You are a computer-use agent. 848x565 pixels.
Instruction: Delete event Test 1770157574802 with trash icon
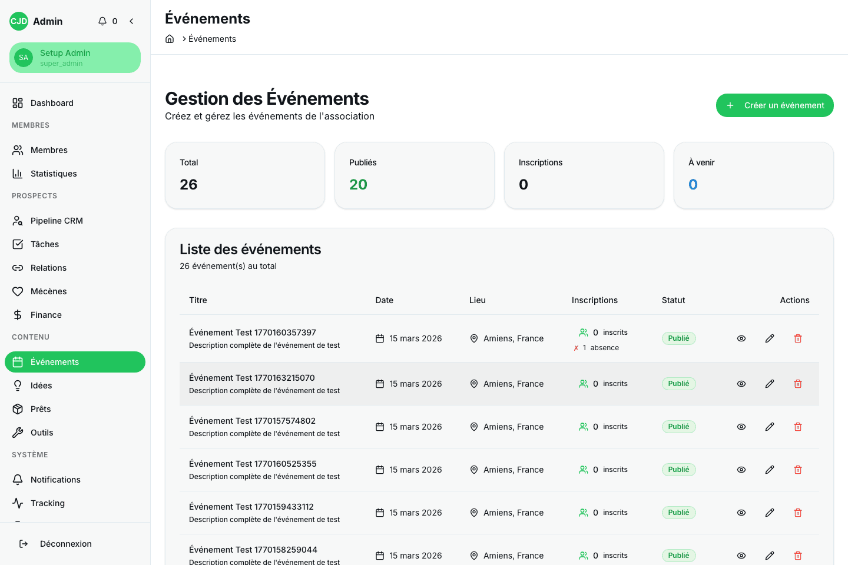pos(798,427)
